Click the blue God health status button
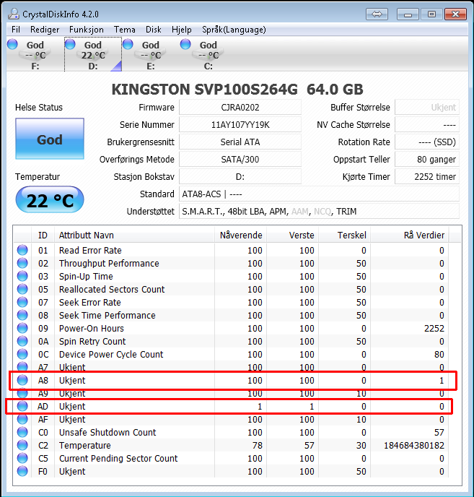The image size is (474, 497). [50, 139]
